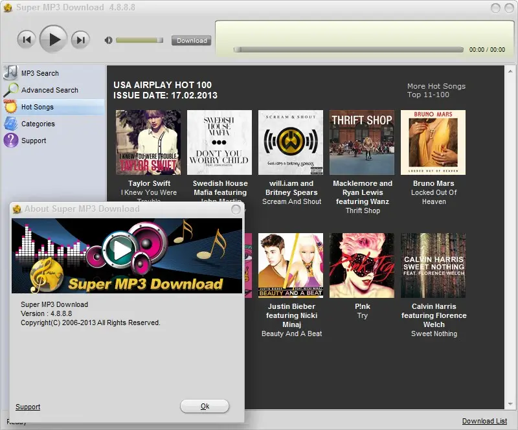The image size is (518, 430).
Task: Click the "P!nk" artist name text
Action: tap(363, 306)
